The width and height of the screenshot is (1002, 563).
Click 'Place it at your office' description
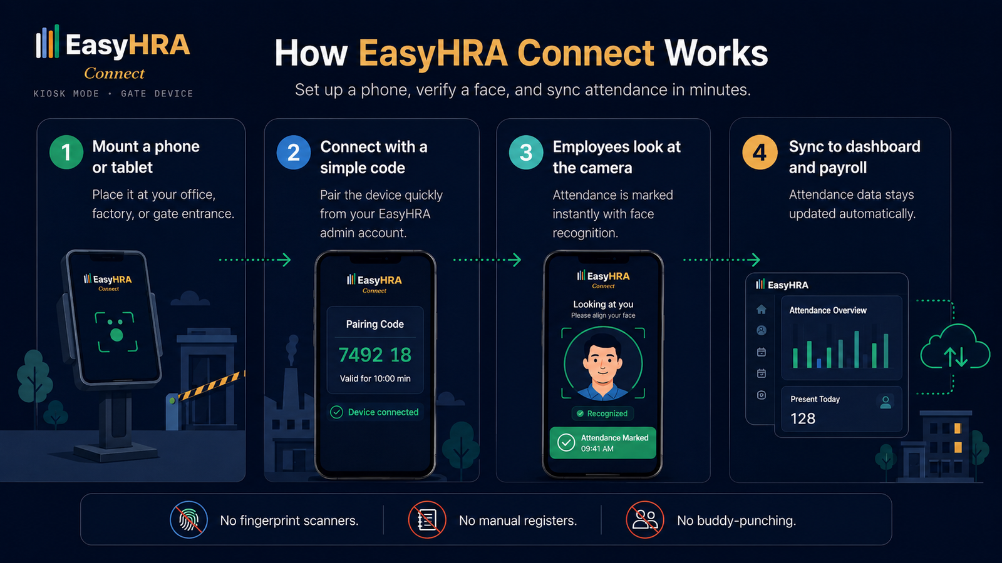pyautogui.click(x=163, y=204)
